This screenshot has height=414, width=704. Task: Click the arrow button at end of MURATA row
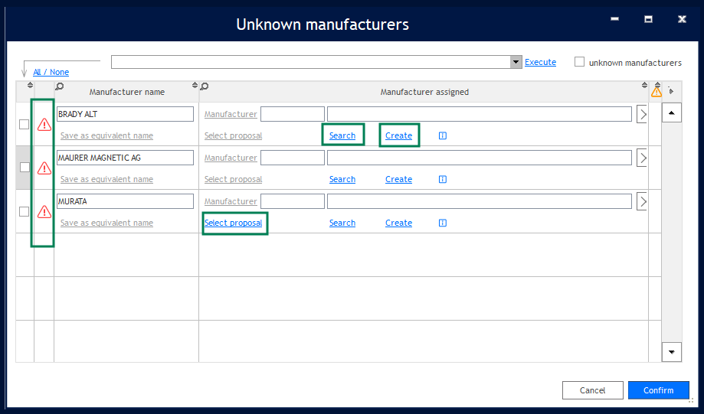643,201
